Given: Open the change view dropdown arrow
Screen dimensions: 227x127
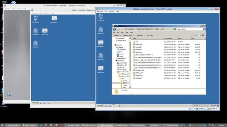Looking at the screenshot, I should click(196, 35).
